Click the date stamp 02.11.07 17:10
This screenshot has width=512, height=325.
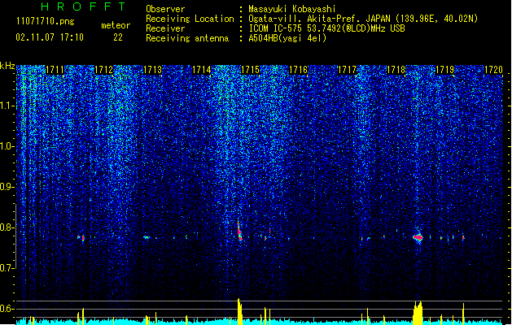[50, 37]
